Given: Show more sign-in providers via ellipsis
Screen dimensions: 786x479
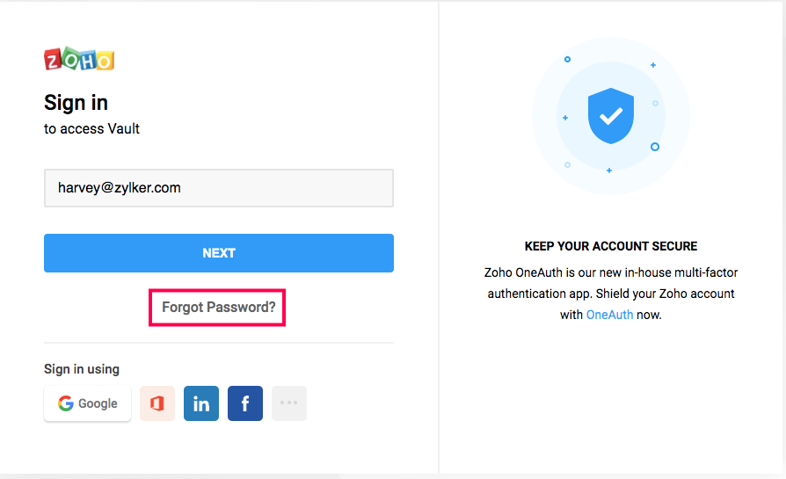Looking at the screenshot, I should 289,403.
